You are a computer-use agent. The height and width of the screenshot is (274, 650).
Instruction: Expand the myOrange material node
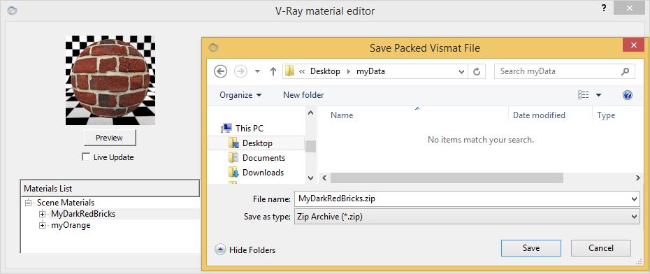pos(42,226)
